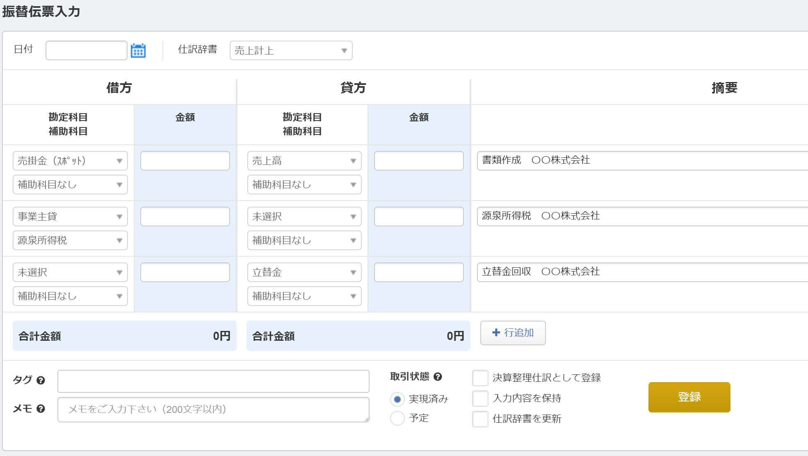The image size is (808, 456).
Task: Click the credit 合計金額 total label
Action: 274,336
